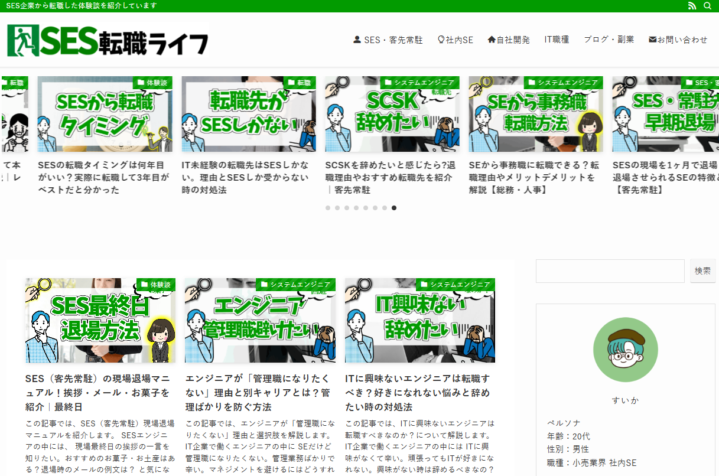Screen dimensions: 719x476
Task: Select the last carousel pagination dot
Action: pos(394,208)
